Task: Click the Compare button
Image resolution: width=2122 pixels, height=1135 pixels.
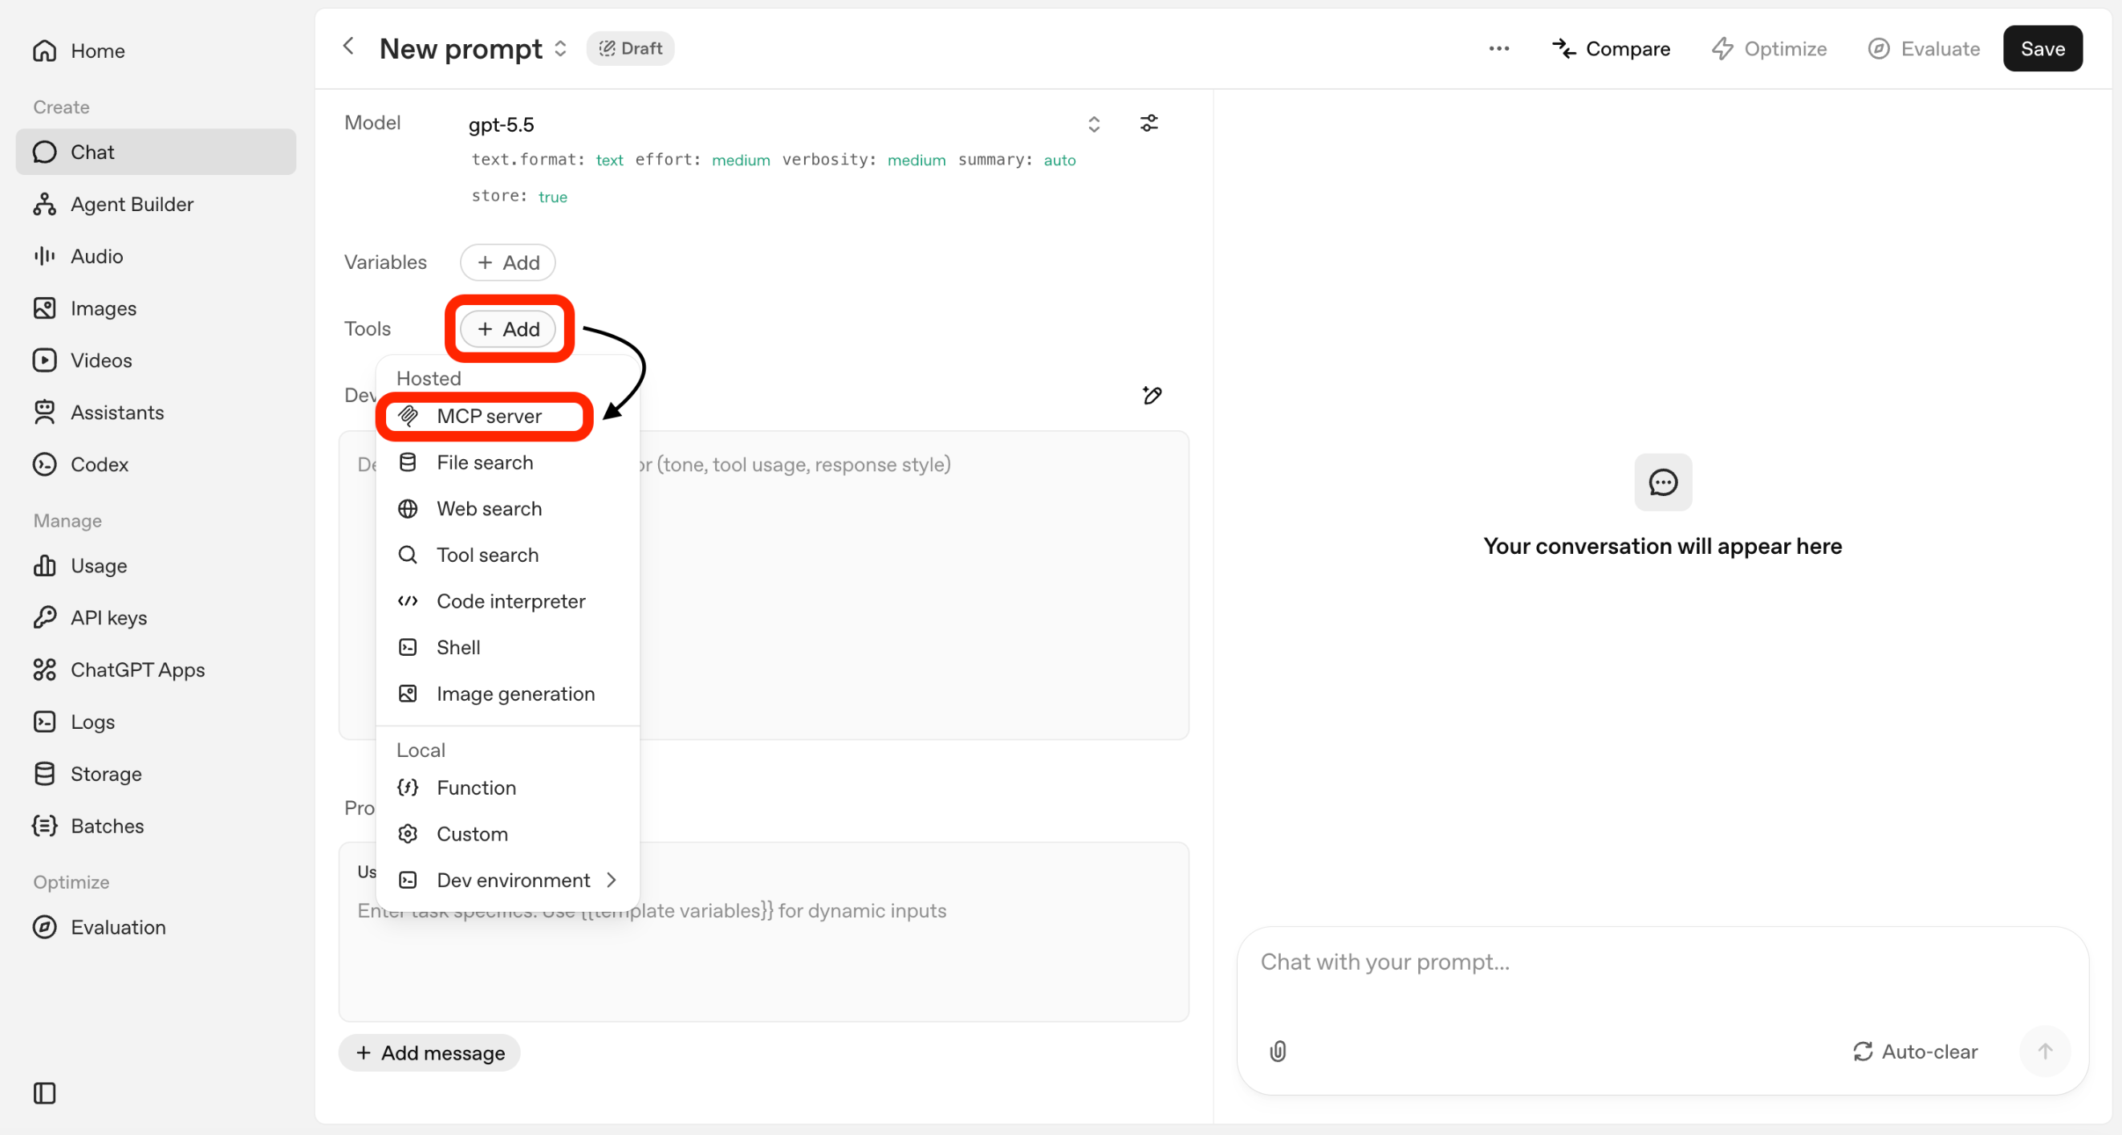Action: [1612, 49]
